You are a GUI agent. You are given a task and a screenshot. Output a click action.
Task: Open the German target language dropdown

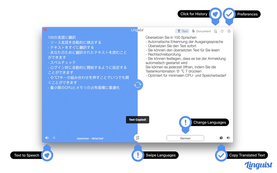(x=185, y=138)
